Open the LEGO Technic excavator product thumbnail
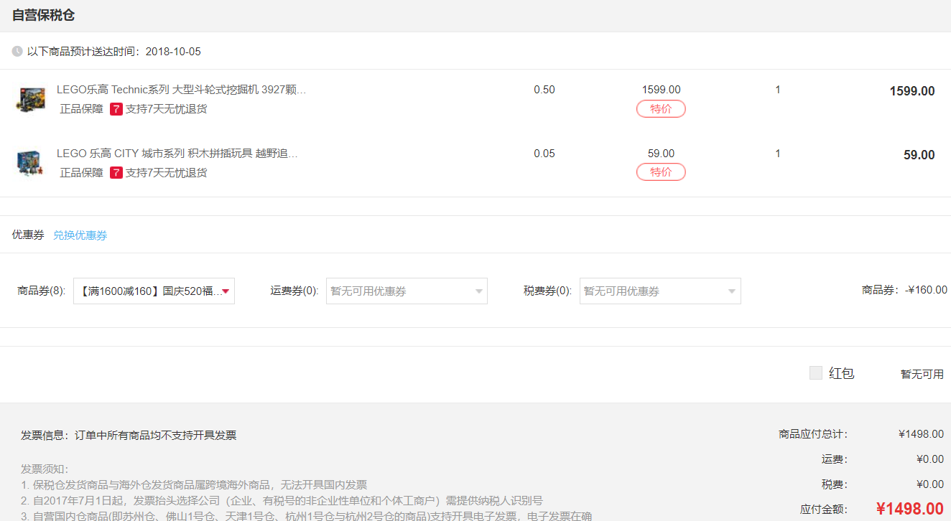 click(31, 99)
